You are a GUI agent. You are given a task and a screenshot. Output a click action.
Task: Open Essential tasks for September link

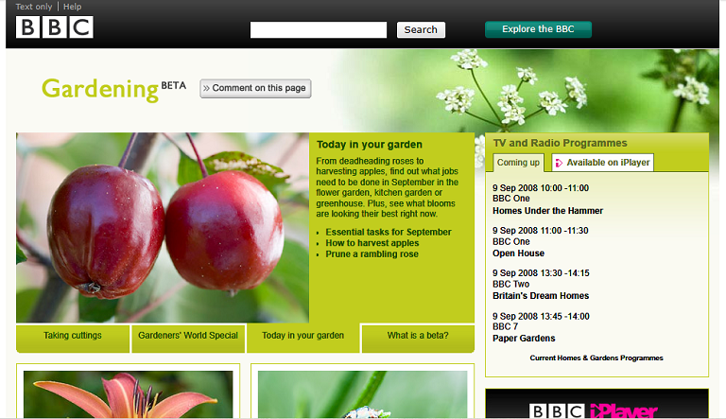tap(389, 233)
